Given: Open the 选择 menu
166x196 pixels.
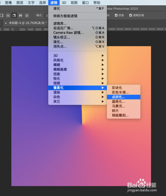Looking at the screenshot, I should click(42, 3).
